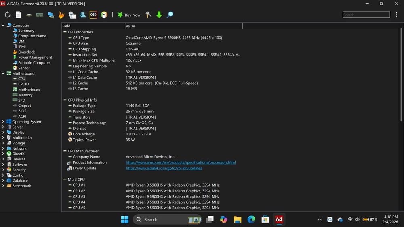Click the Refresh toolbar icon
Screen dimensions: 404x227
coord(7,15)
